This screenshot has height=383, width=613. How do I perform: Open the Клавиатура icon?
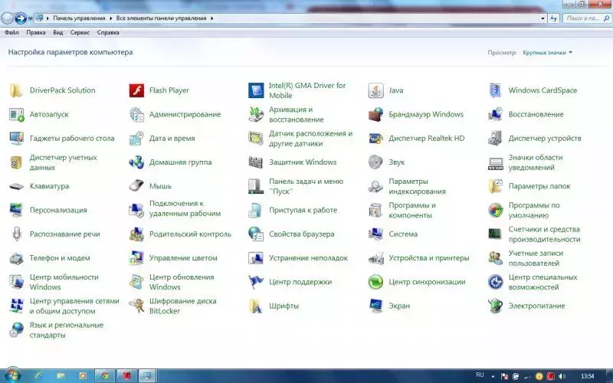click(16, 186)
